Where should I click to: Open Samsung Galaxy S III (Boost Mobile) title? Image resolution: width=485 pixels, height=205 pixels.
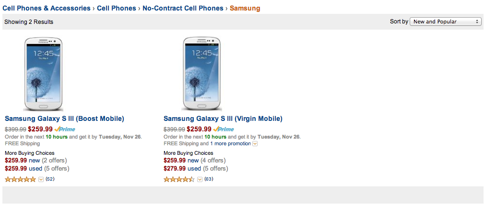[64, 119]
